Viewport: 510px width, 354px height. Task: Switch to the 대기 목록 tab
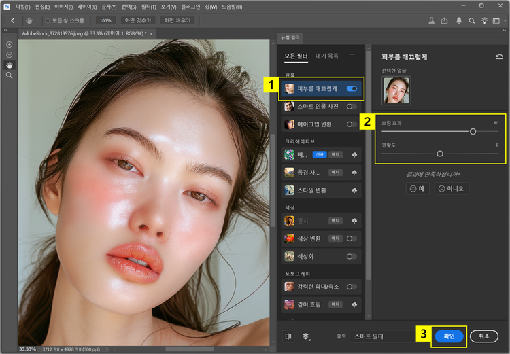(327, 56)
